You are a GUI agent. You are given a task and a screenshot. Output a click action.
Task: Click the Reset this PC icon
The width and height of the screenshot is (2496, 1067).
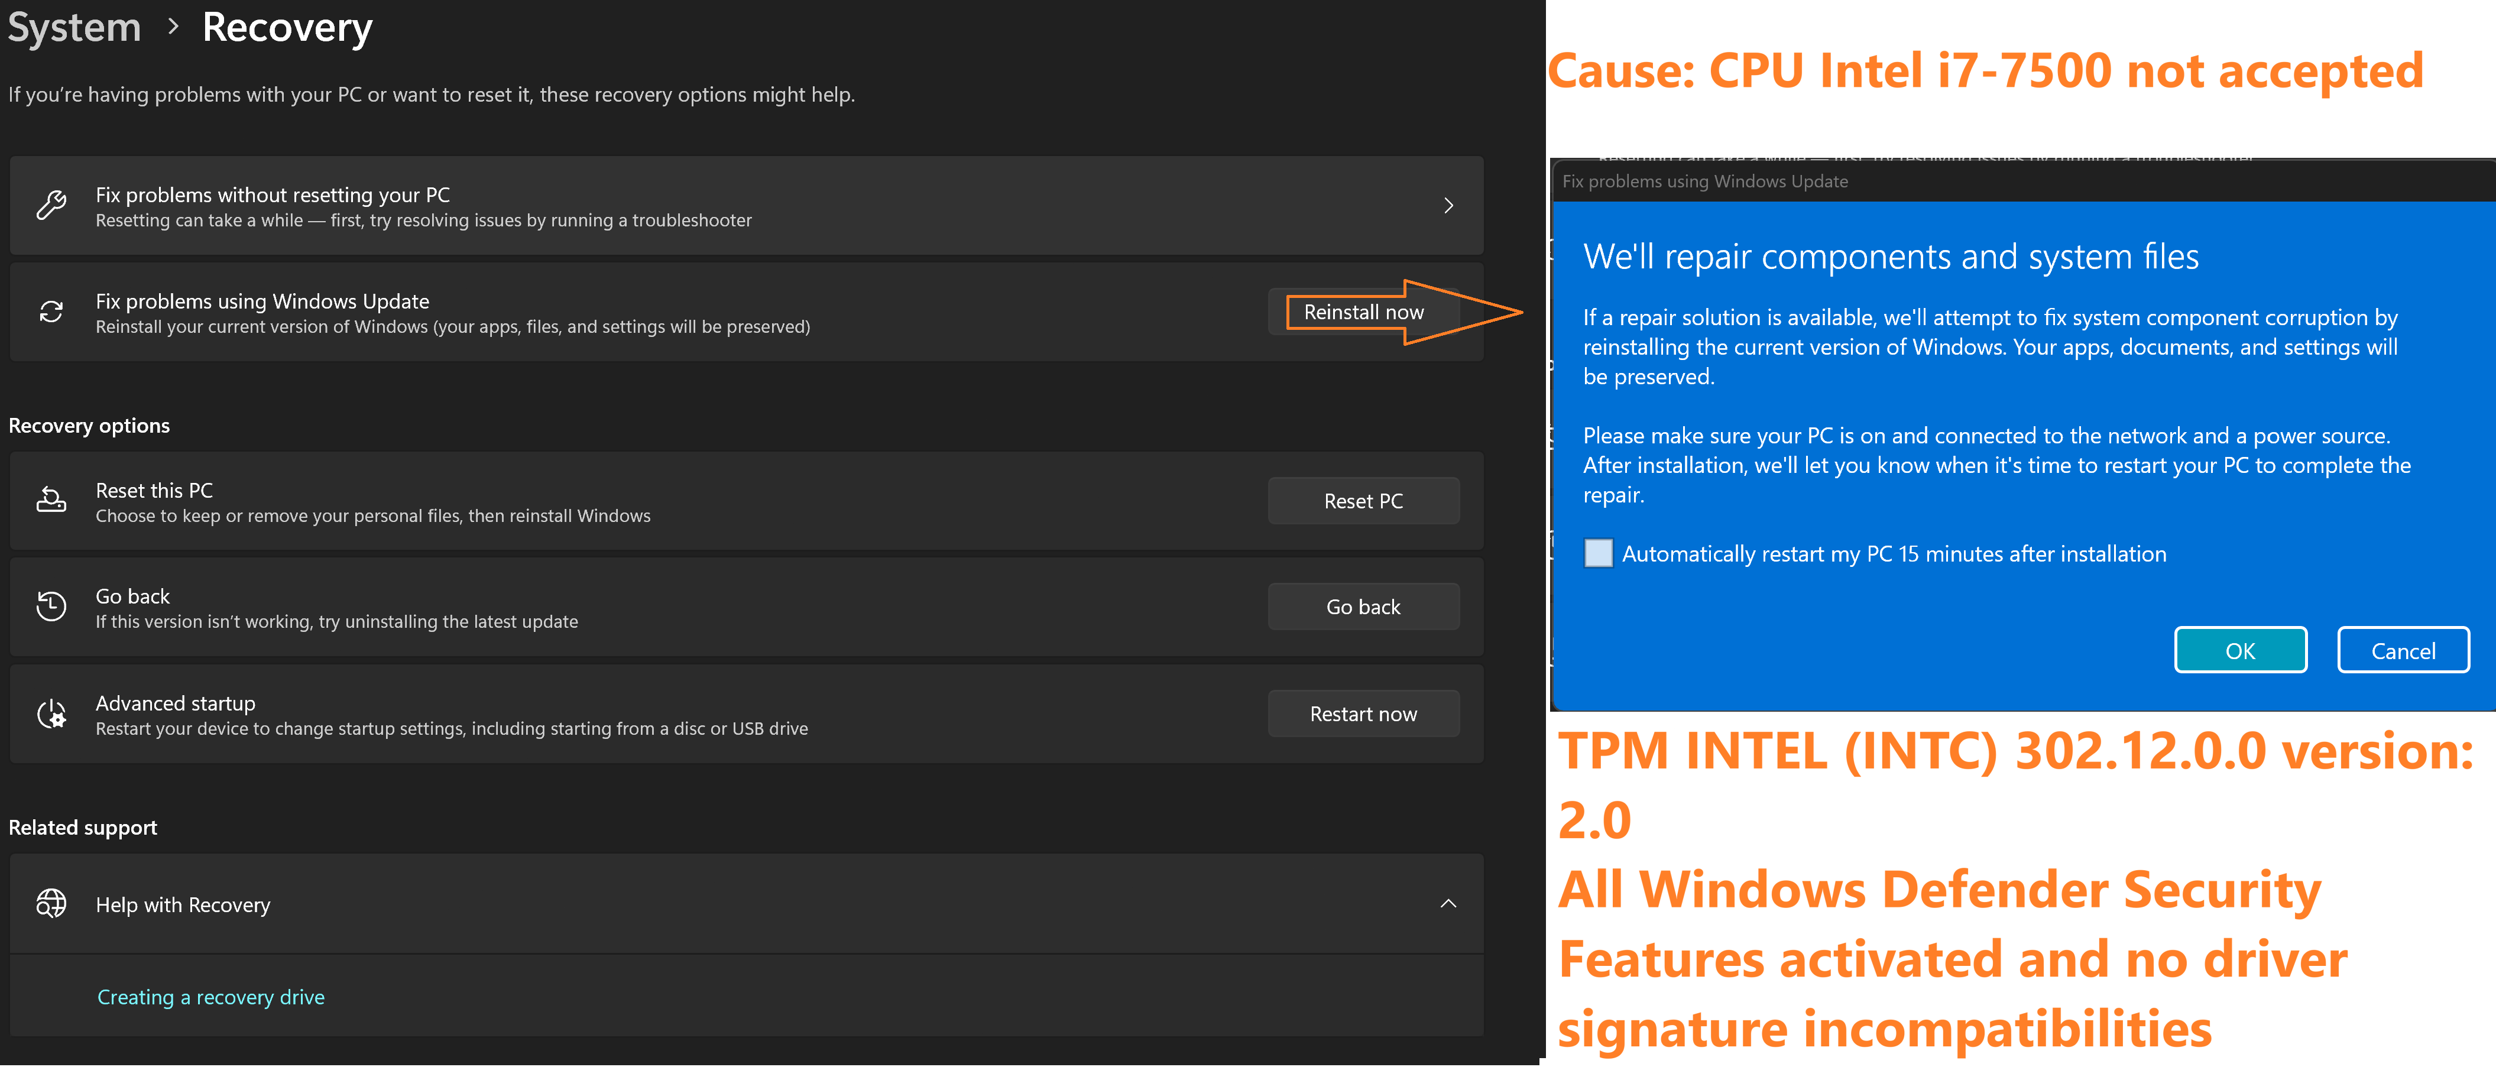(x=51, y=500)
